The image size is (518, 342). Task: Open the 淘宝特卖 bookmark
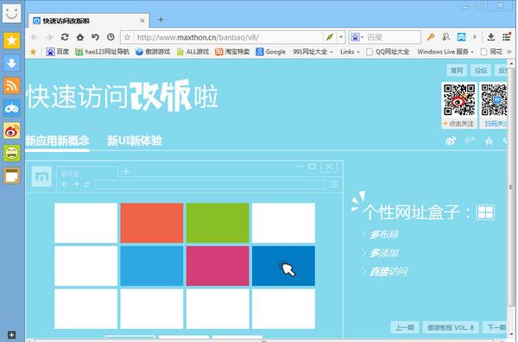pos(232,52)
